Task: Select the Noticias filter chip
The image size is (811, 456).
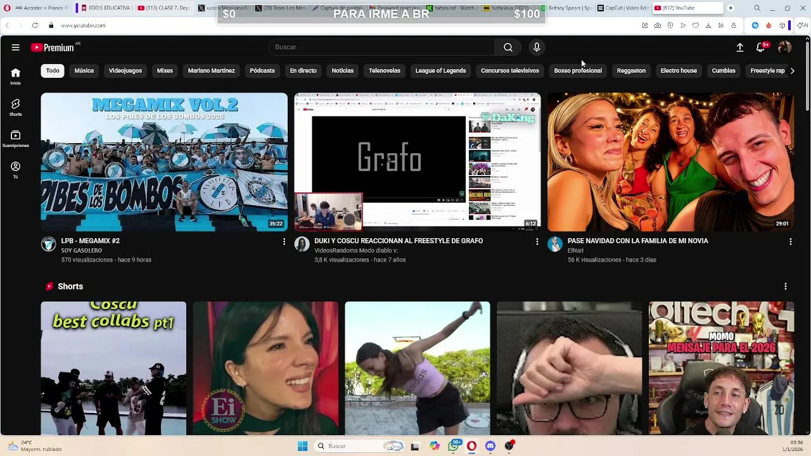Action: [x=343, y=71]
